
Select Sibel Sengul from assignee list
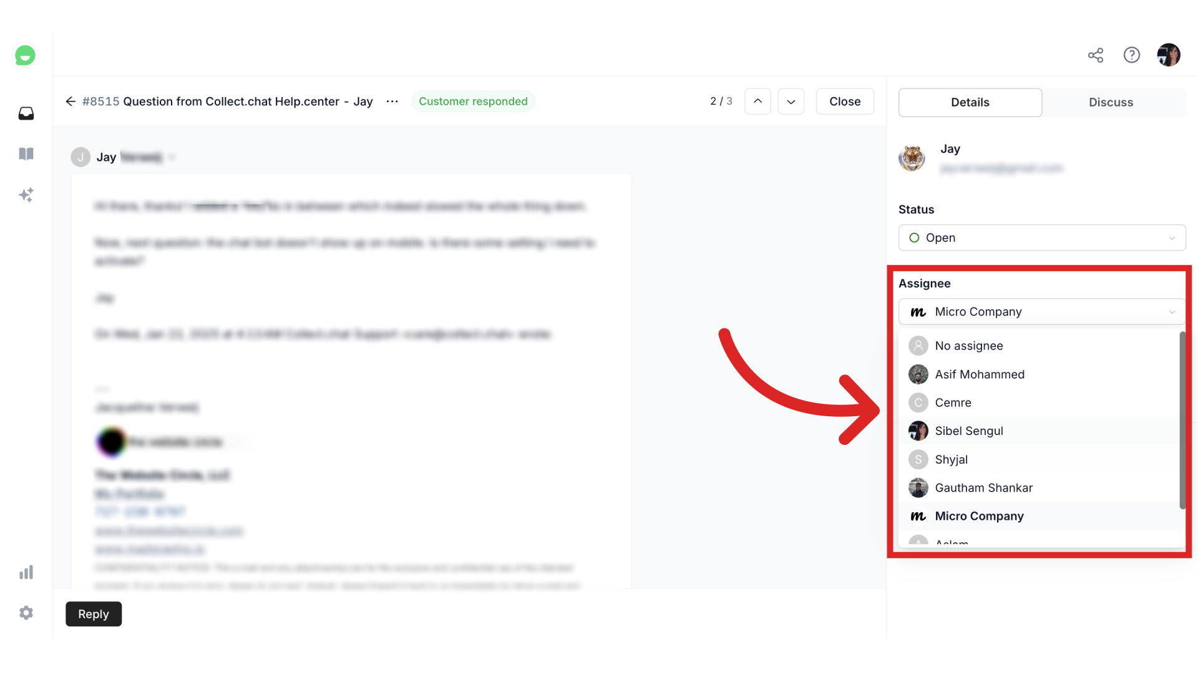[x=969, y=431]
